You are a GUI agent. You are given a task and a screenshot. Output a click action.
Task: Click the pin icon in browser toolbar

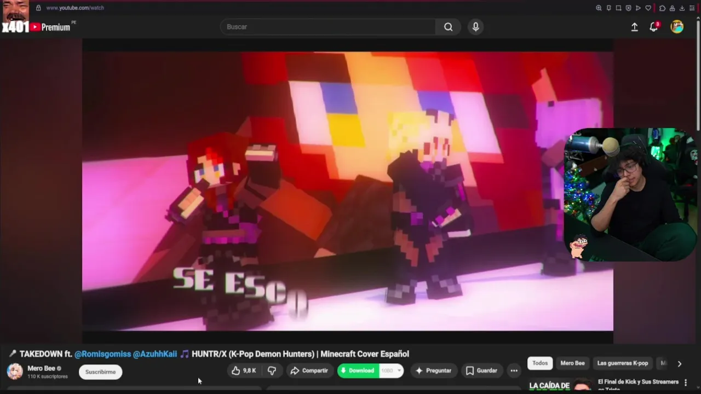pos(608,8)
